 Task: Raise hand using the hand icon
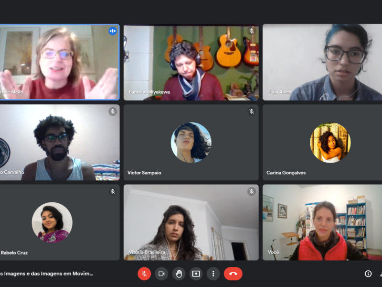(179, 274)
